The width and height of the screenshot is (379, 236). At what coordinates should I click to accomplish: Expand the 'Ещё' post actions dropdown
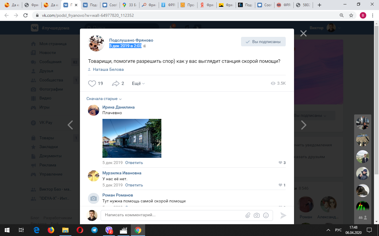point(138,83)
